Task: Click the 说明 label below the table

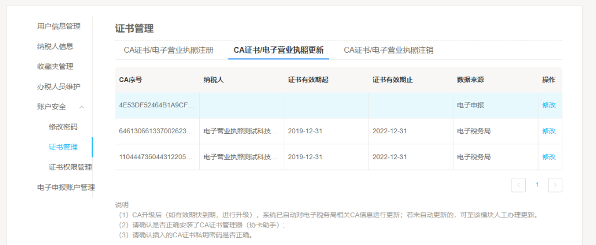Action: 122,205
